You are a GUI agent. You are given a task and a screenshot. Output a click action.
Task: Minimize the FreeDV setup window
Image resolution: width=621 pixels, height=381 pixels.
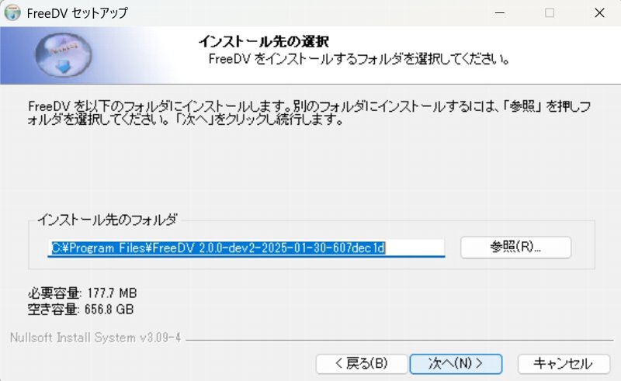500,12
